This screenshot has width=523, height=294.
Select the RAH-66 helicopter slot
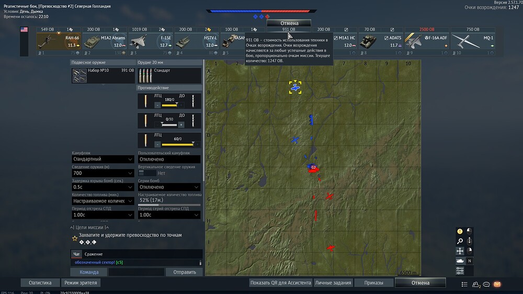[x=59, y=41]
